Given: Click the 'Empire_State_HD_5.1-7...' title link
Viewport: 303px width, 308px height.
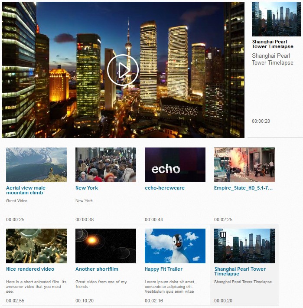Looking at the screenshot, I should [x=244, y=188].
